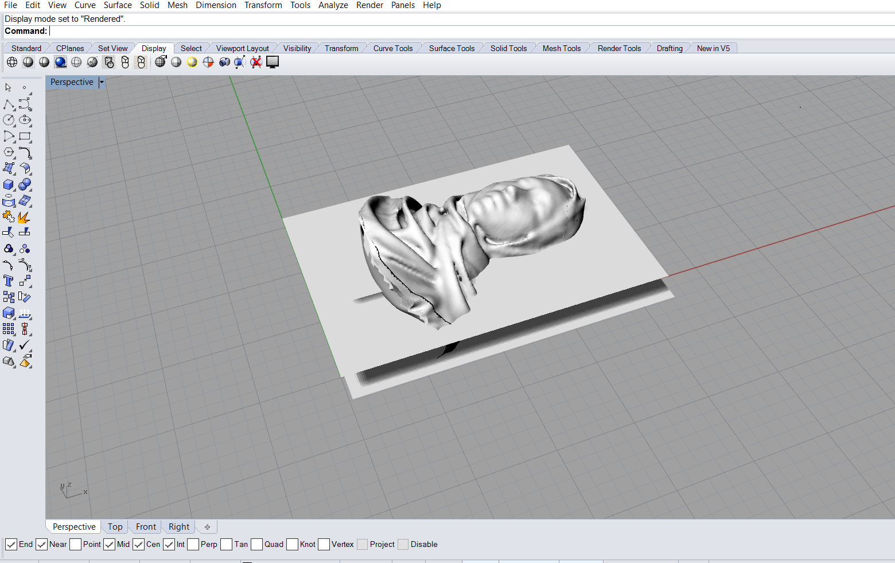Click the red X delete icon in Display toolbar
Screen dimensions: 895x563
point(256,62)
